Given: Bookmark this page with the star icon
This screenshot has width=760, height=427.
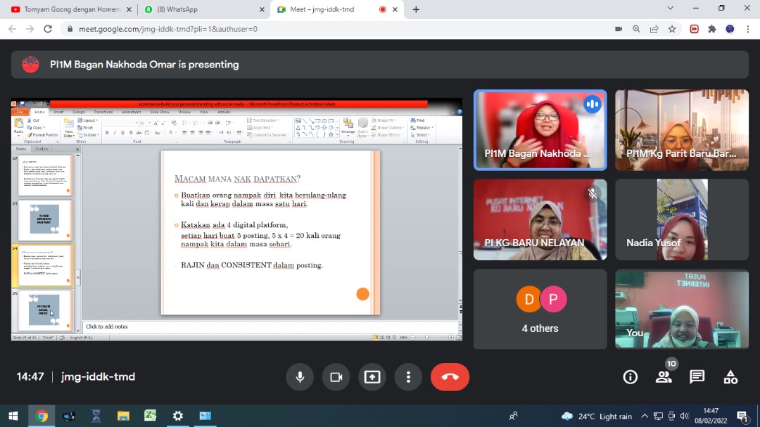Looking at the screenshot, I should click(672, 29).
